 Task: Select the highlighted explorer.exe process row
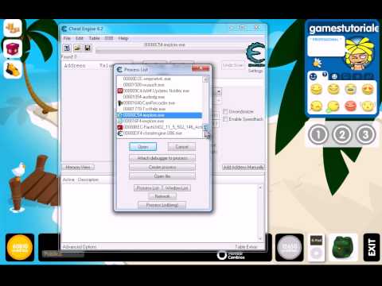click(159, 115)
